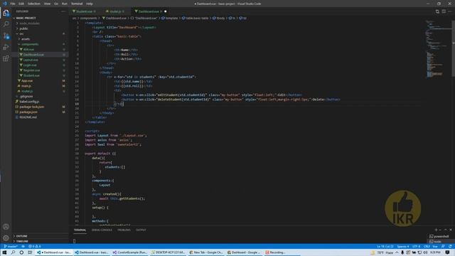Maximize terminal panel with caret icon
Viewport: 455px width, 256px height.
point(446,230)
